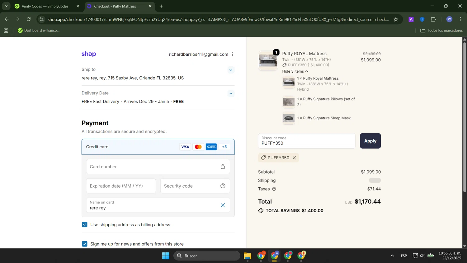Clear the Name on card field

click(x=223, y=205)
